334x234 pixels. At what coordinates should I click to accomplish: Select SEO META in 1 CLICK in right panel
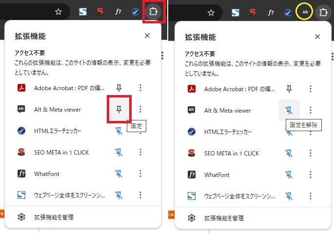click(232, 154)
